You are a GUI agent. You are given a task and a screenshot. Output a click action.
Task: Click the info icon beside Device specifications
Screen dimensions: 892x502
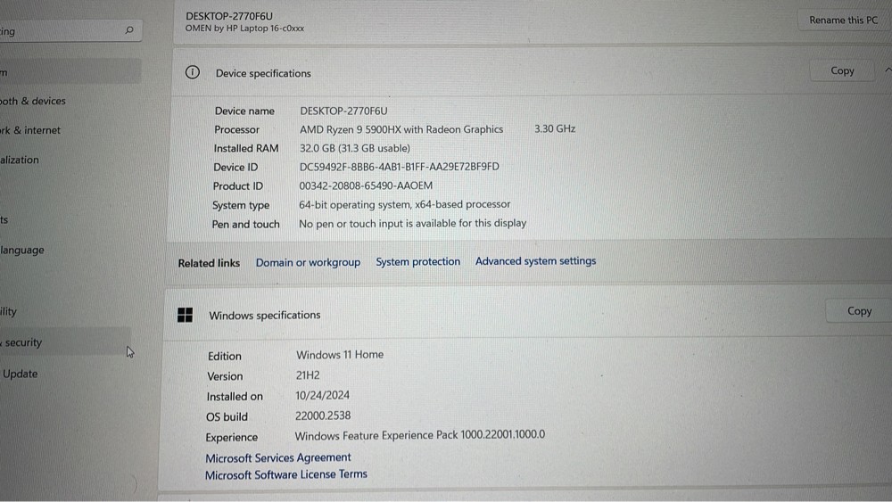193,72
